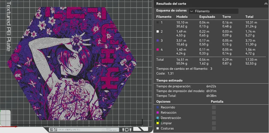This screenshot has height=133, width=269.
Task: Toggle the Costuras display checkbox
Action: tap(214, 128)
